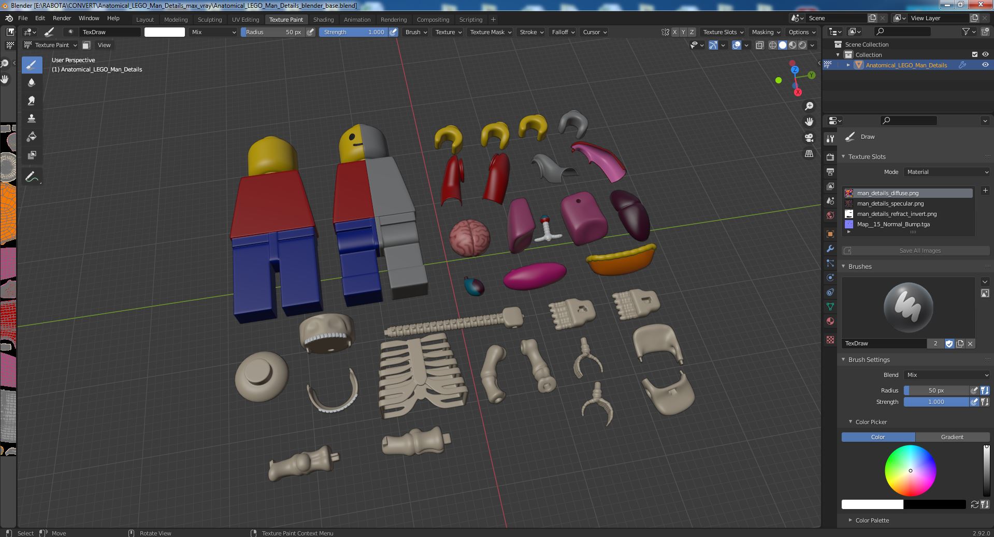This screenshot has width=994, height=537.
Task: Add a new texture paint slot
Action: (x=985, y=191)
